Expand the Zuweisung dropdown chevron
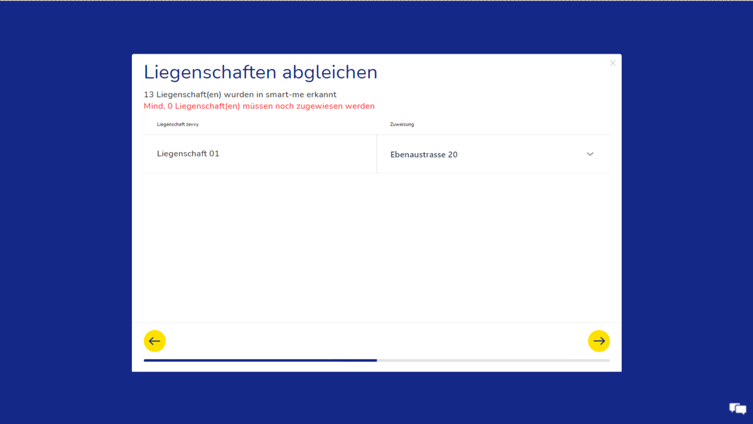Screen dimensions: 753x424 [x=590, y=154]
